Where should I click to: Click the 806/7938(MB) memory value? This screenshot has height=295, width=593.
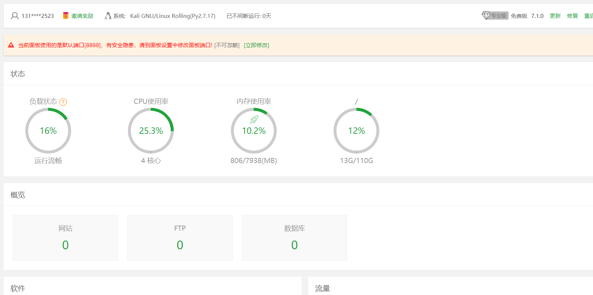point(254,160)
